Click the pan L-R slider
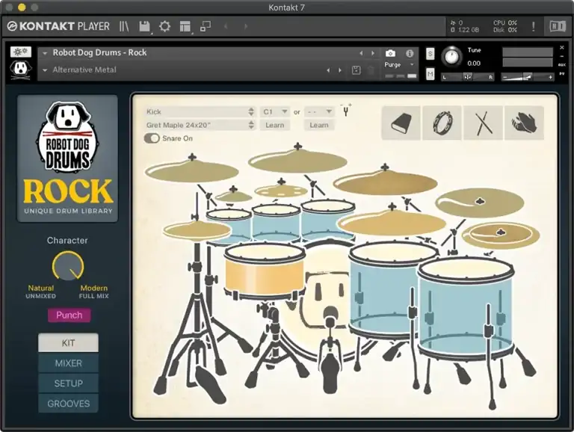Viewport: 574px width, 432px height. click(468, 77)
